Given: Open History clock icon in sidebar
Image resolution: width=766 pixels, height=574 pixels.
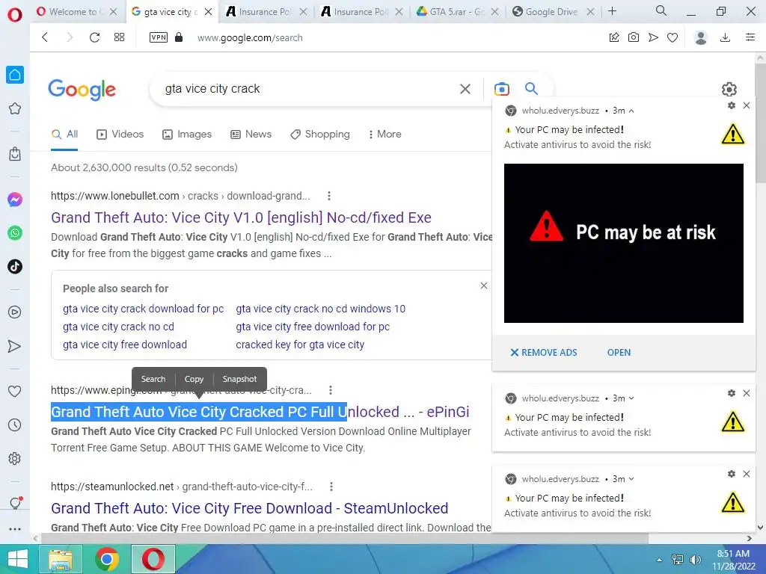Looking at the screenshot, I should click(15, 425).
